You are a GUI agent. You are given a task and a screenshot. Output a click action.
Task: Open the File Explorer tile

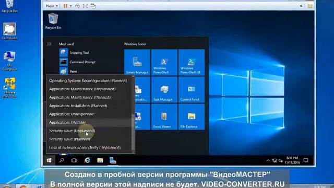[x=192, y=116]
